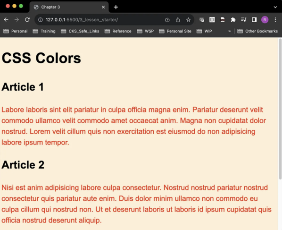Click the CSS Colors heading
This screenshot has width=282, height=230.
coord(41,58)
